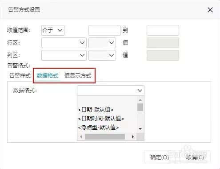Cancel with the 取消(C) button
Viewport: 220px width, 169px height.
click(195, 157)
